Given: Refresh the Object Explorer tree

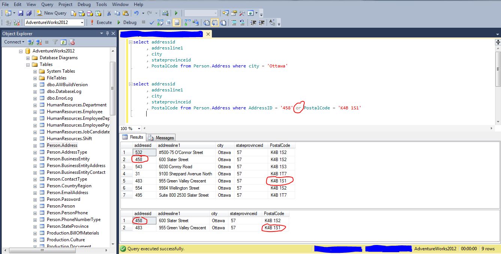Looking at the screenshot, I should point(63,42).
